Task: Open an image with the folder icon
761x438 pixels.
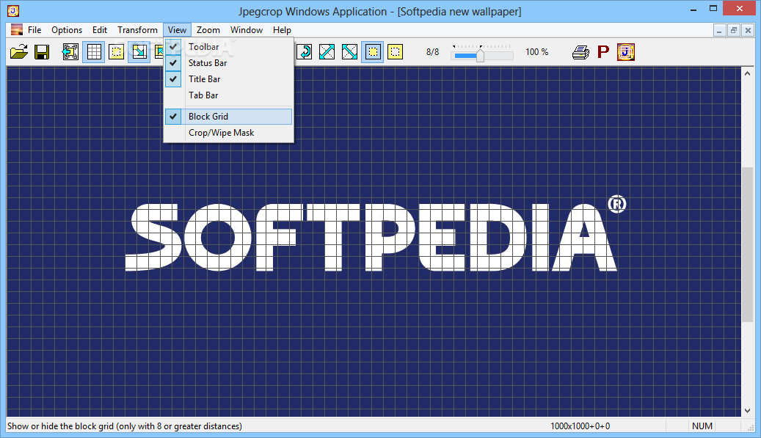Action: (x=19, y=52)
